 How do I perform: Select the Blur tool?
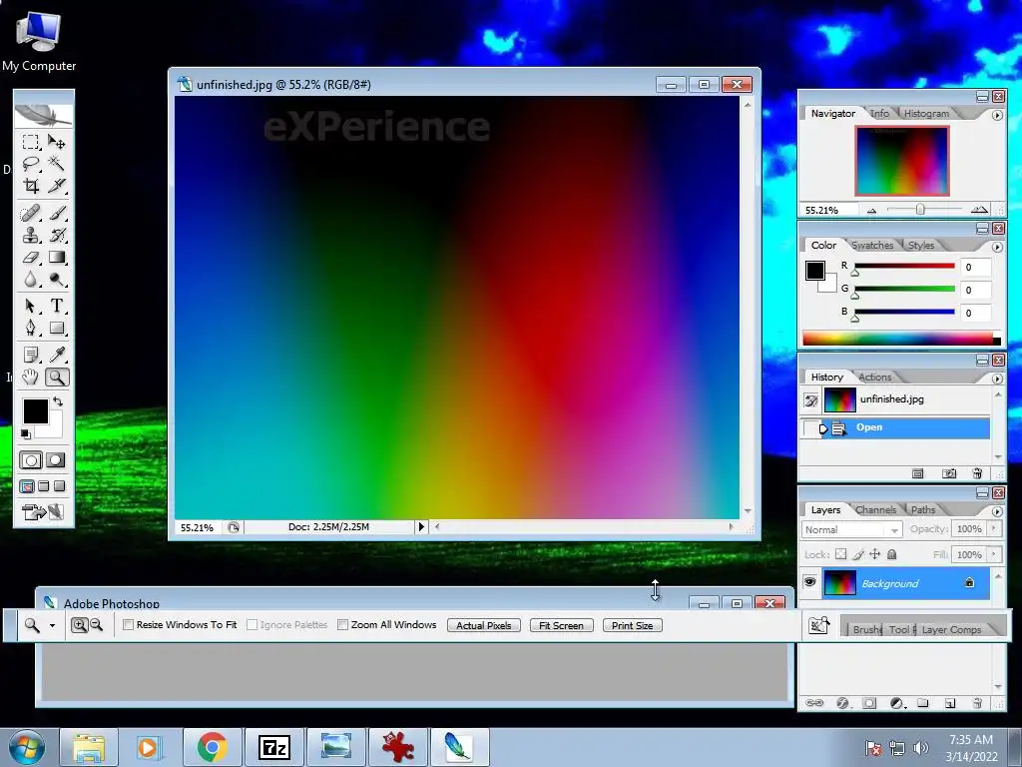pyautogui.click(x=30, y=280)
